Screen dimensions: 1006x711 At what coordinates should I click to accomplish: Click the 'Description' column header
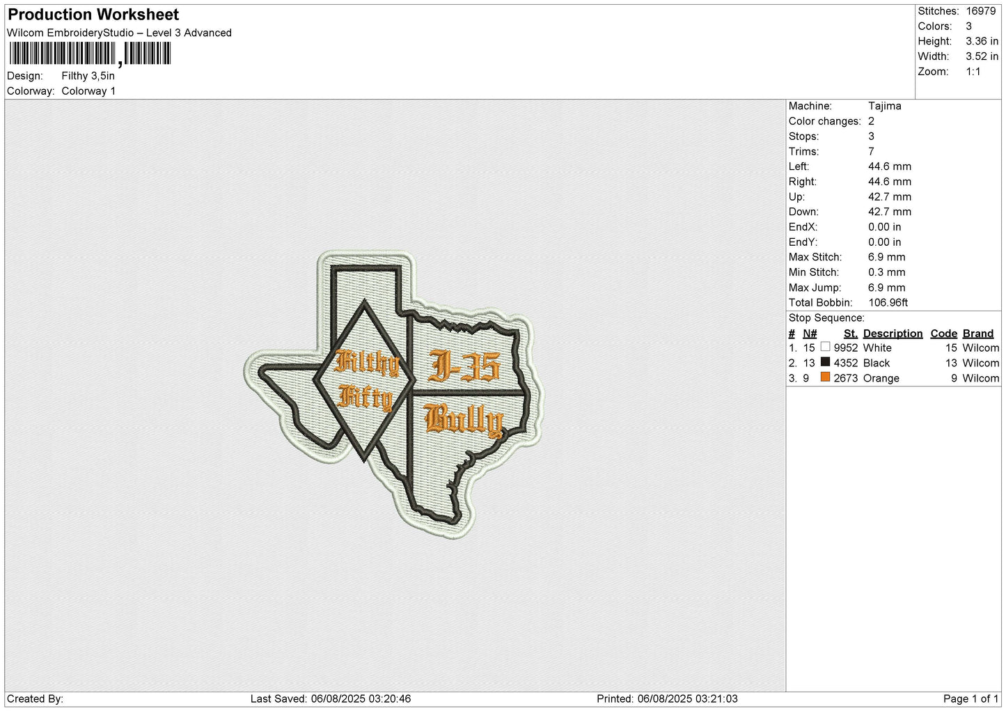click(893, 334)
